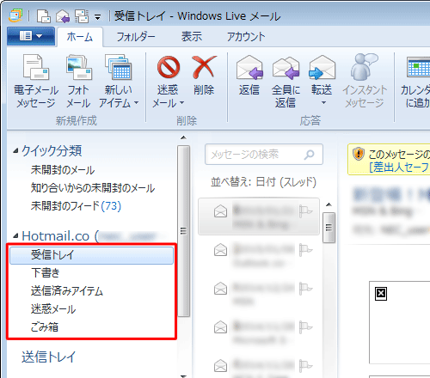This screenshot has height=378, width=430.
Task: Click inside the メッセージの検索 search box
Action: (x=264, y=155)
